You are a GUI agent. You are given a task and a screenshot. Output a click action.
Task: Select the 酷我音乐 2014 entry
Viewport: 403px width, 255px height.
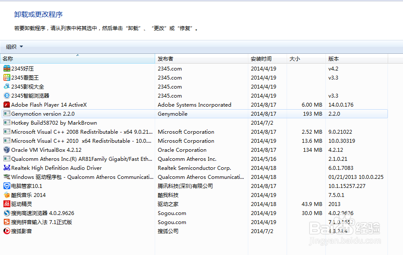click(x=28, y=195)
